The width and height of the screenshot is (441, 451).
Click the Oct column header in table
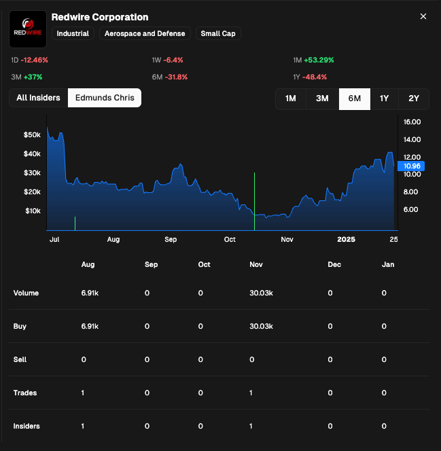coord(204,264)
